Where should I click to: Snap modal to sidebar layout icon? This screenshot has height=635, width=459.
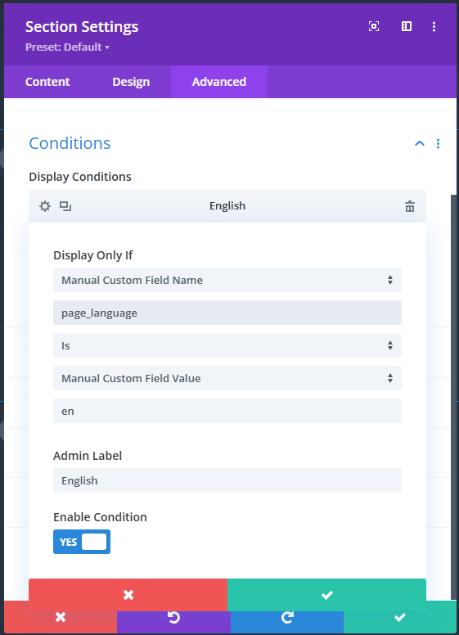[x=407, y=26]
